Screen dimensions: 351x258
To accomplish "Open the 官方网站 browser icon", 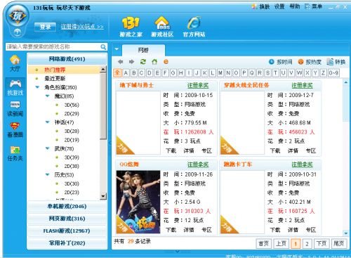I will (x=194, y=27).
